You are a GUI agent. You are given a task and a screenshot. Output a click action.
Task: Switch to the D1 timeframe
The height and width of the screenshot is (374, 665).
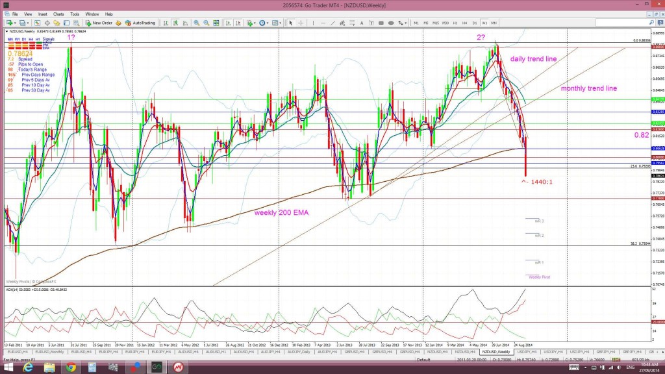tap(475, 23)
